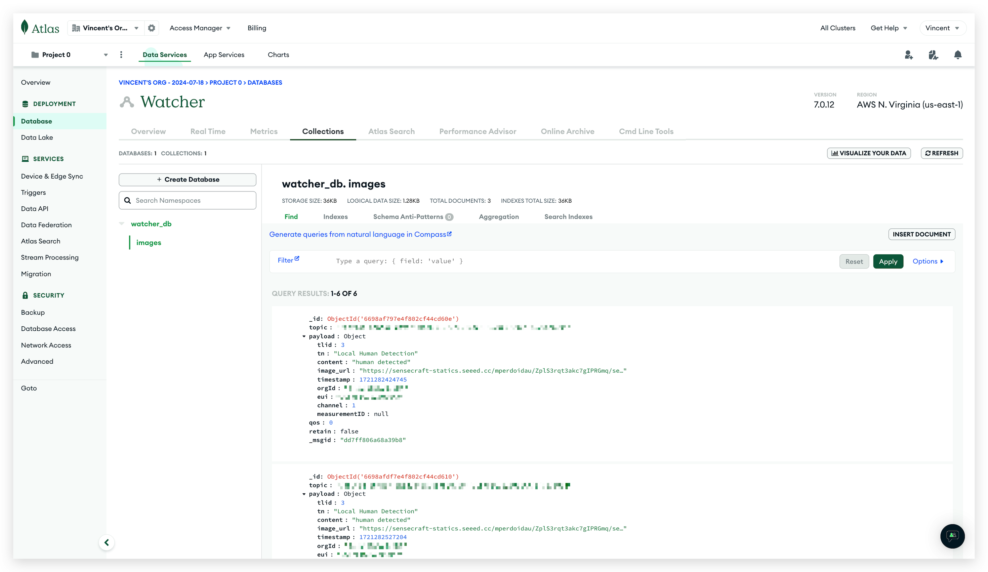Screen dimensions: 988x572
Task: Click Visualize Your Data button
Action: click(868, 153)
